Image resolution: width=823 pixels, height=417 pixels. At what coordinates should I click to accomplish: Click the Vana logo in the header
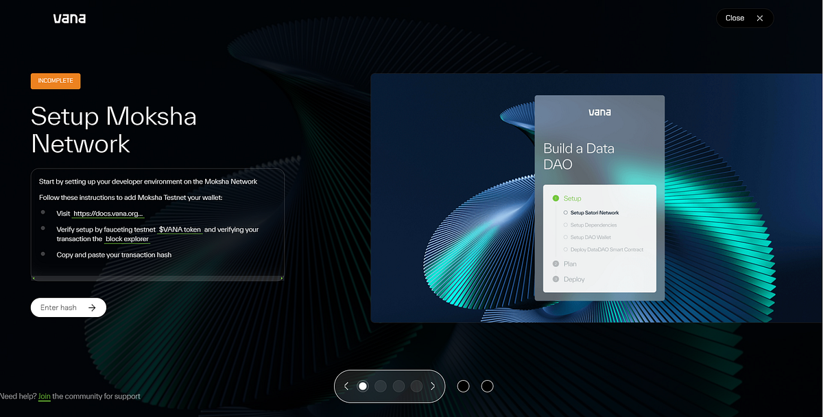(69, 18)
